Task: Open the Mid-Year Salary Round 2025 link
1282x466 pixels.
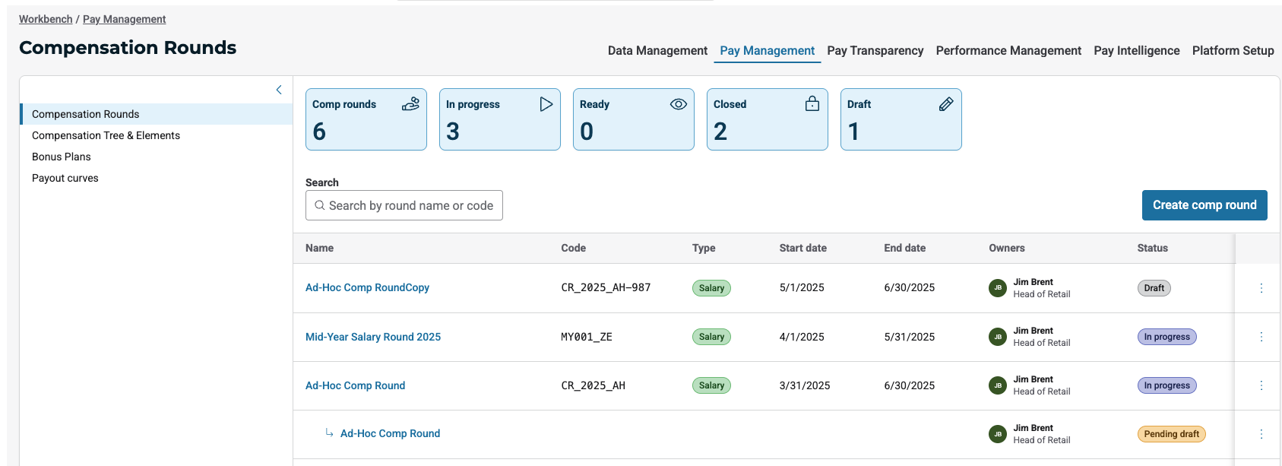Action: [x=373, y=337]
